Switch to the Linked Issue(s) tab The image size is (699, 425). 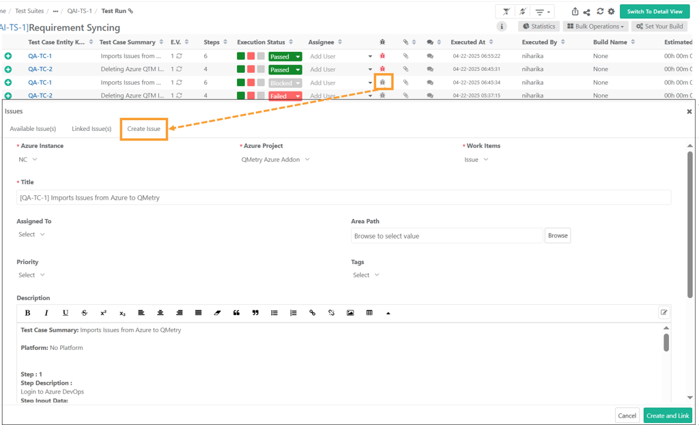pos(91,128)
